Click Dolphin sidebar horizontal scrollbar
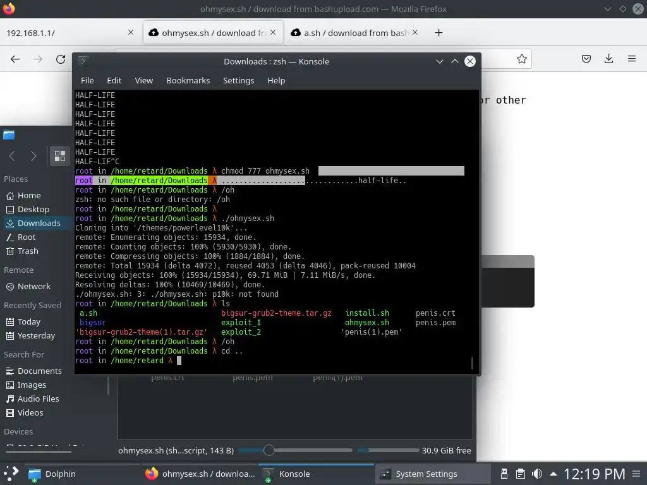Image resolution: width=647 pixels, height=485 pixels. pos(39,452)
